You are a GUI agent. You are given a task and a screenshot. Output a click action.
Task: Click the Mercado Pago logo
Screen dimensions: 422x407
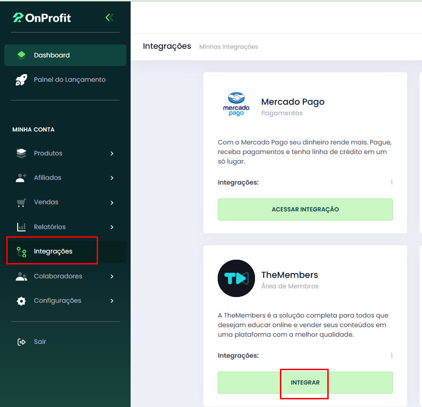(x=236, y=104)
